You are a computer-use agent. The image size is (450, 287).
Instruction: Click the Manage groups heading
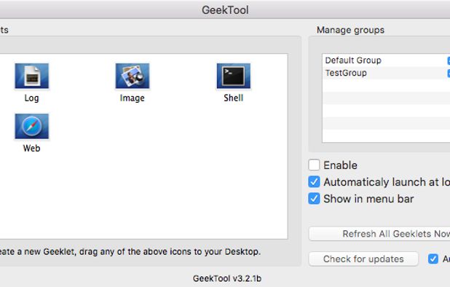350,30
